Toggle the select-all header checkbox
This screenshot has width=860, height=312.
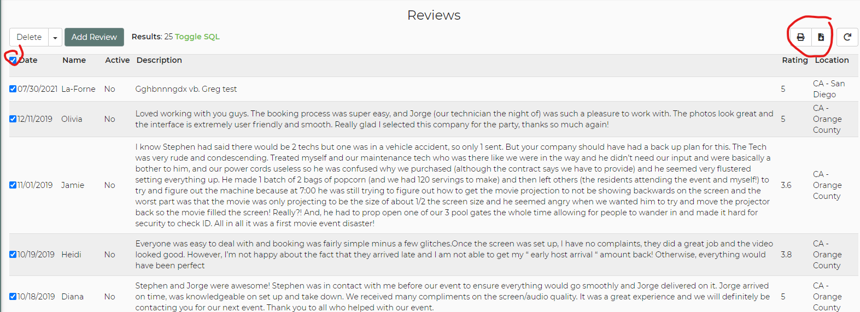pos(13,60)
